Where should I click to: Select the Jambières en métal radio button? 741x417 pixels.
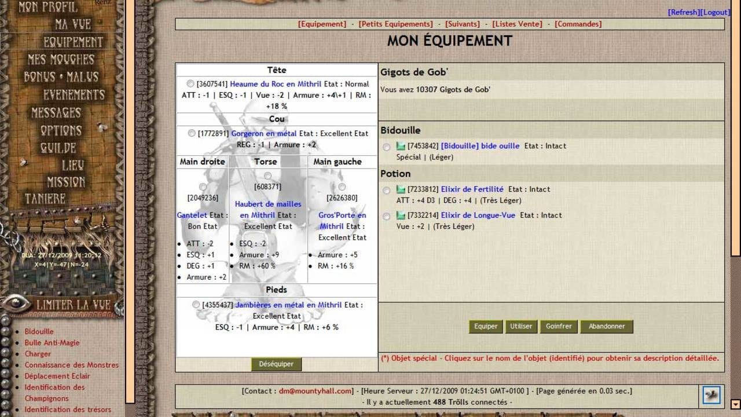[x=196, y=305]
